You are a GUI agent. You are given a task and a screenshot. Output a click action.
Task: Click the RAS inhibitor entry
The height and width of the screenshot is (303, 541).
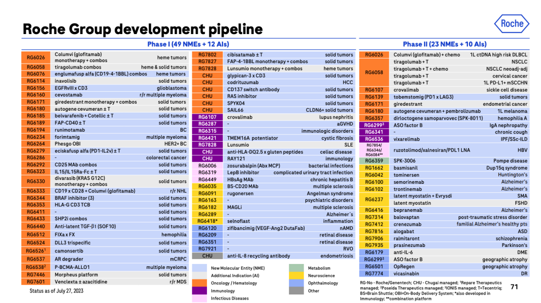tap(242, 96)
